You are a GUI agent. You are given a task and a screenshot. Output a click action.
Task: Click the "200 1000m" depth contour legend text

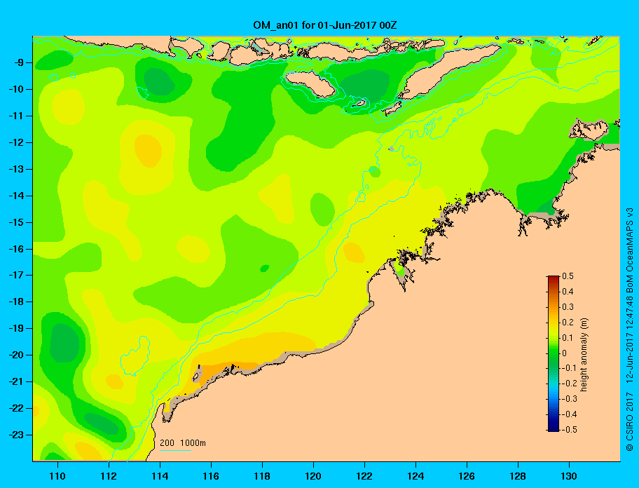tap(183, 442)
